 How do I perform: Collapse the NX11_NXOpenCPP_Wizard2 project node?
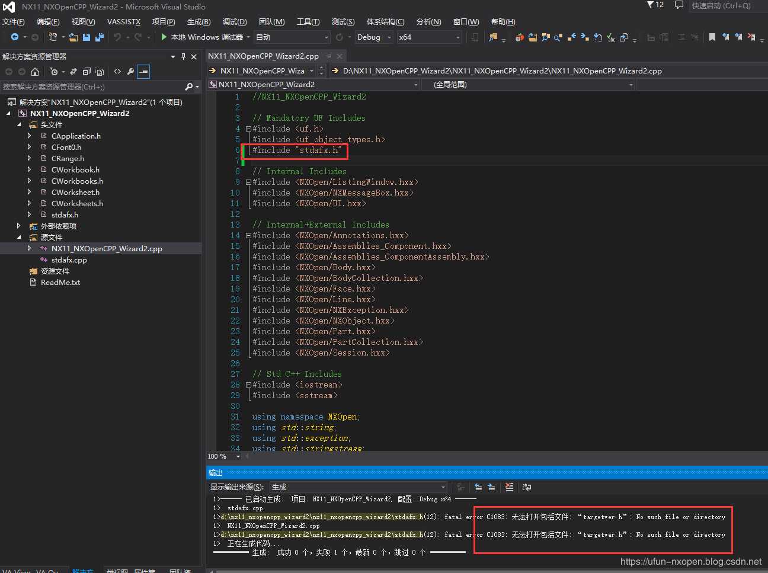(x=8, y=113)
